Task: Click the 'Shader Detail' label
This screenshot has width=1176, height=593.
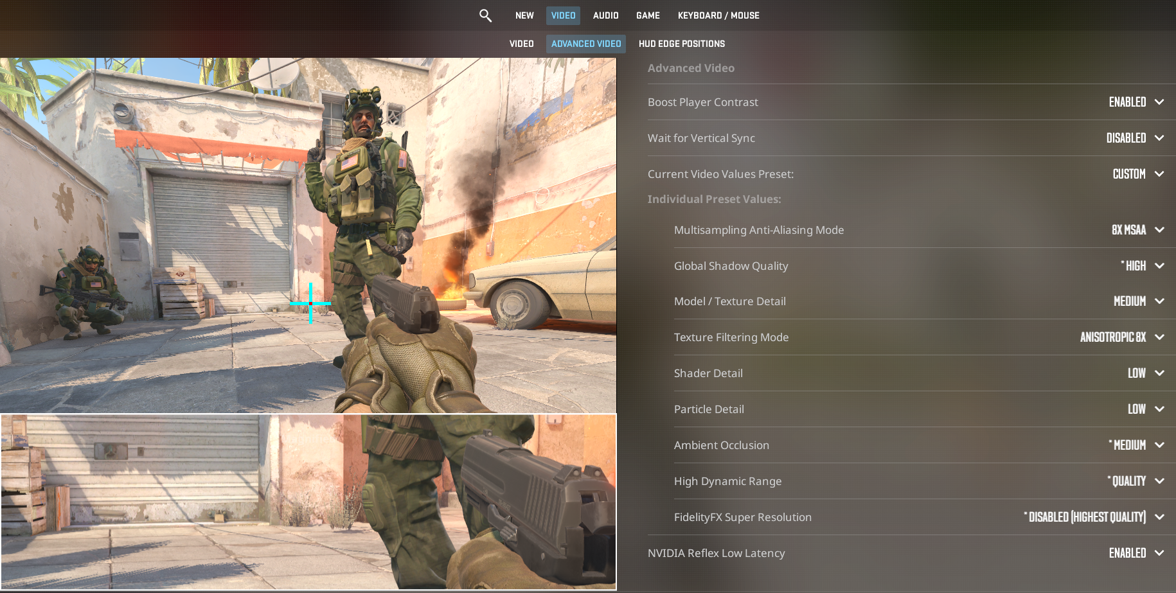Action: click(x=708, y=373)
